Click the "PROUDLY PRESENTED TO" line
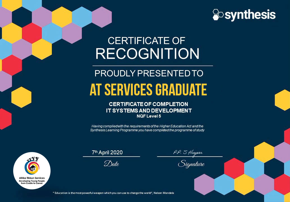290x202 pixels. click(149, 74)
